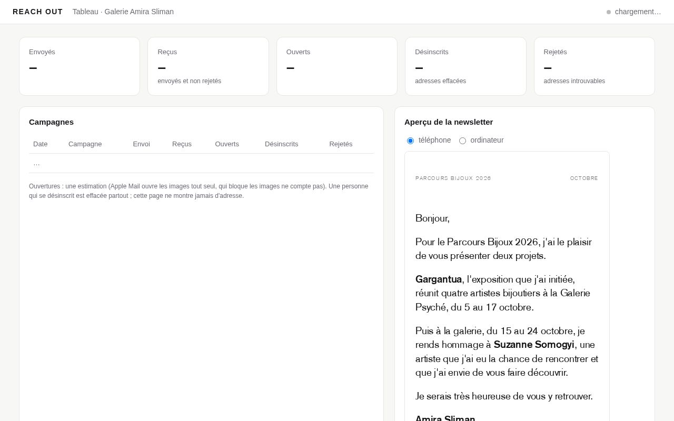Click the Ouverts table column header

227,144
